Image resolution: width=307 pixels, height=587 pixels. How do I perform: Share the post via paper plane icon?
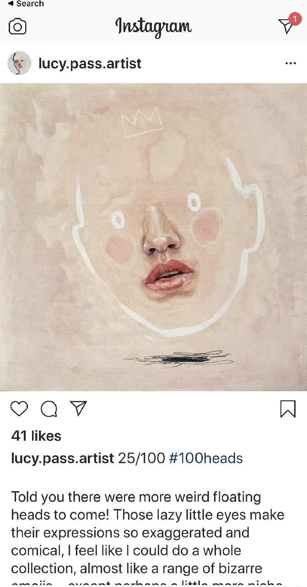pos(78,408)
